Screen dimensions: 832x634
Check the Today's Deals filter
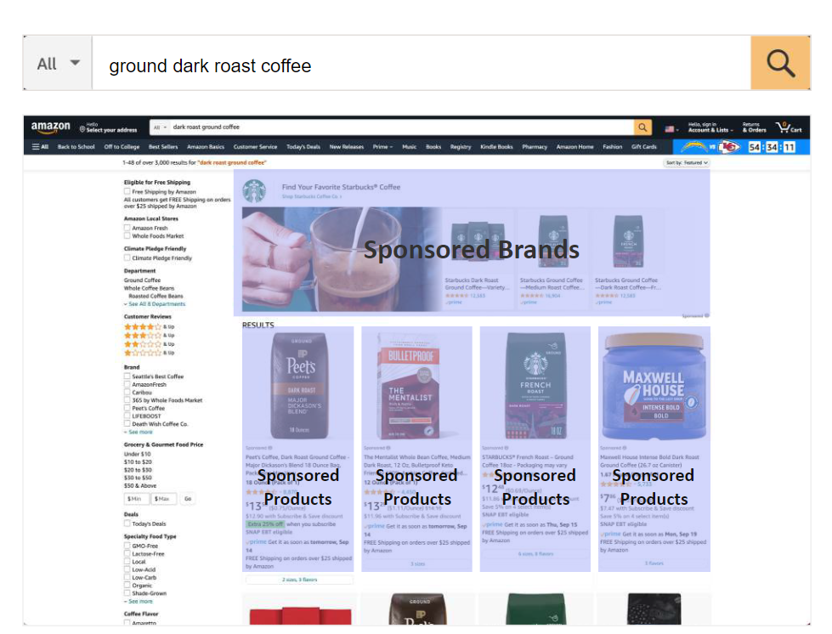tap(127, 524)
